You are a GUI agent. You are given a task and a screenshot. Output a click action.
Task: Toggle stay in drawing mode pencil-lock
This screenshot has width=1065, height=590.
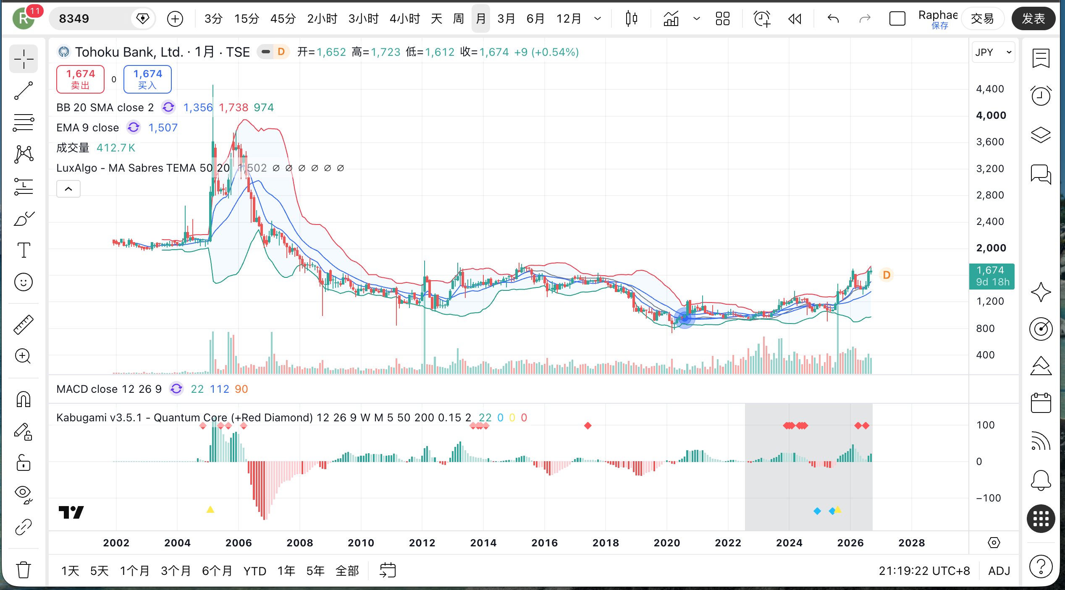click(24, 431)
